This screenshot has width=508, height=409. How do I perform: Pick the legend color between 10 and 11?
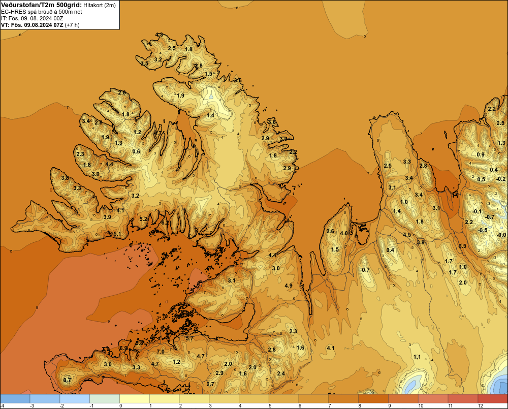click(433, 399)
